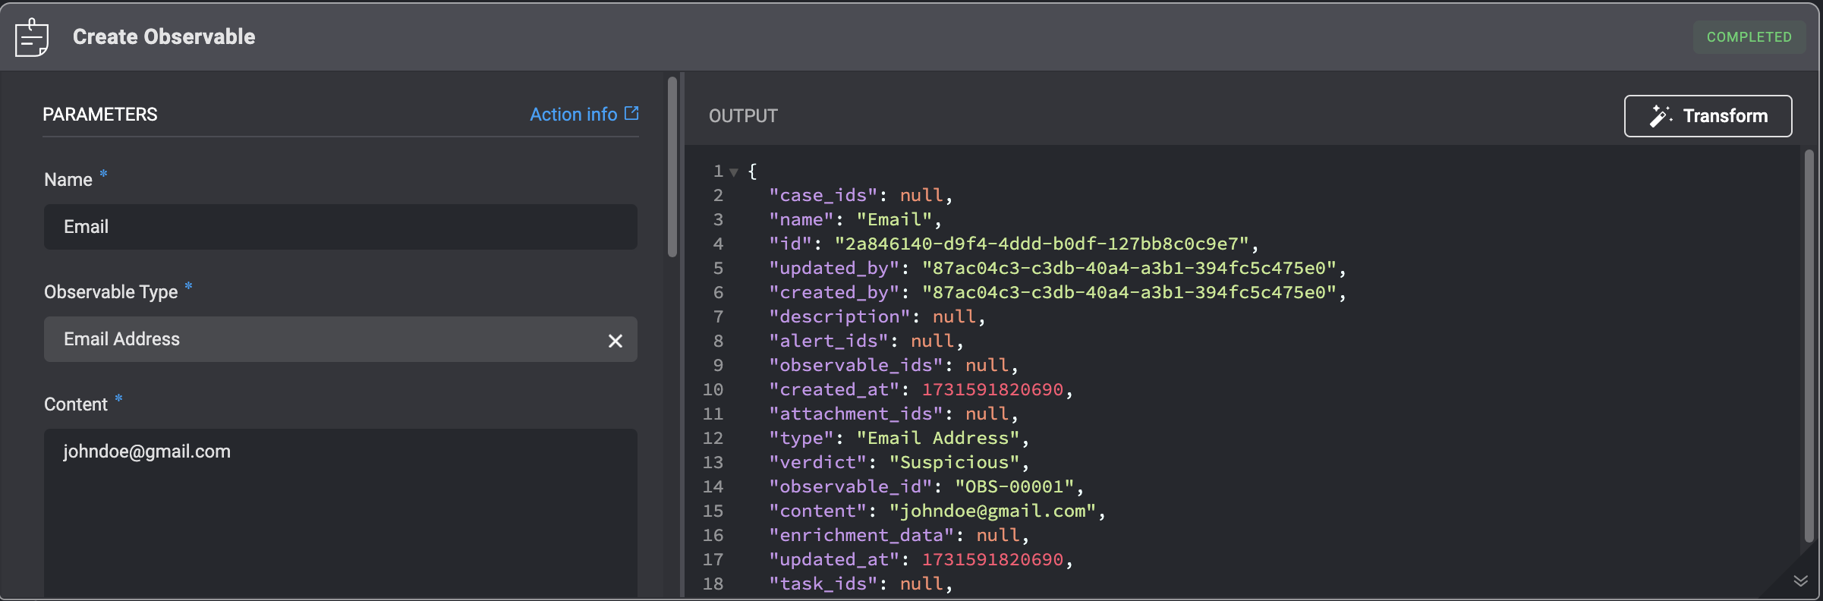Click the Create Observable title
The image size is (1823, 601).
164,37
